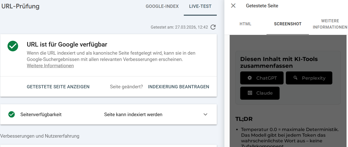
Task: Expand the Seitenverfügbarkeit section
Action: [205, 114]
